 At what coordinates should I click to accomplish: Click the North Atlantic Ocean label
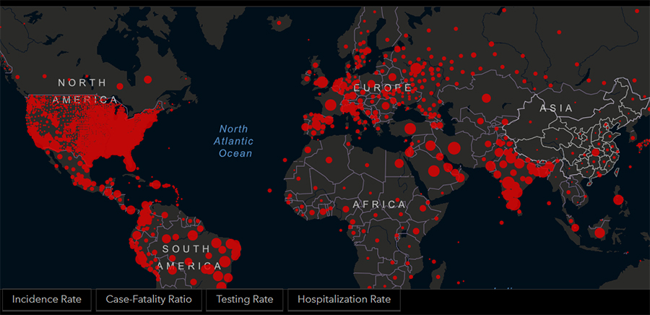point(235,141)
